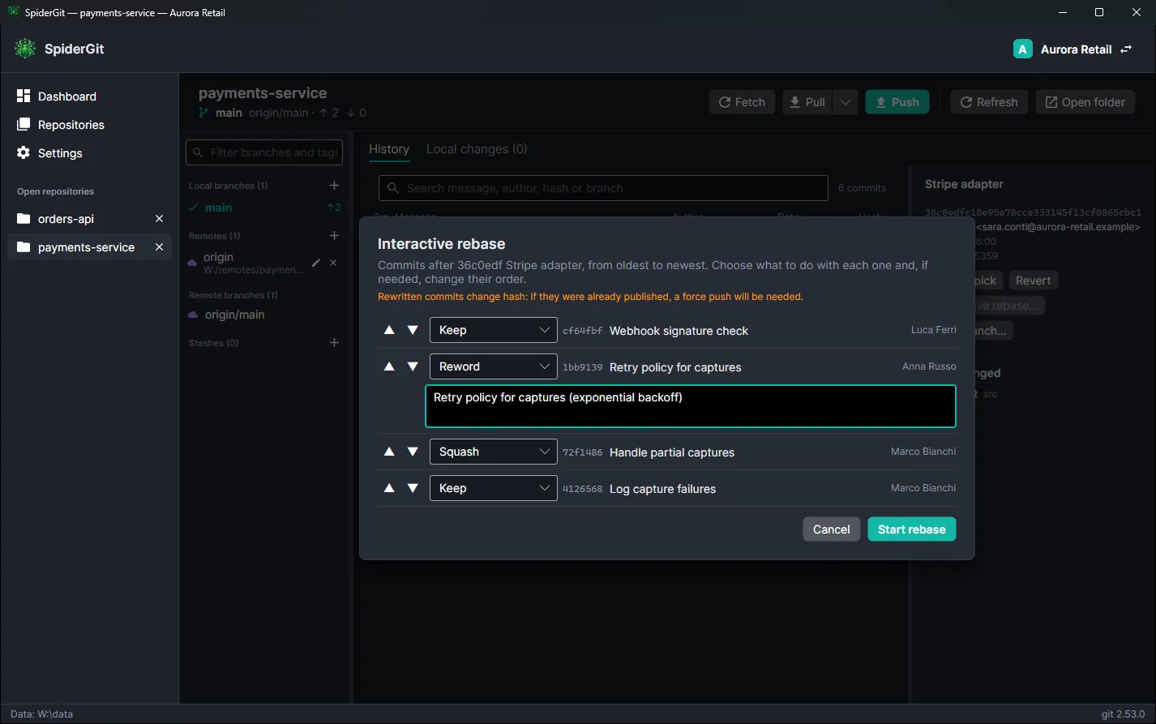Move Webhook signature check commit down
This screenshot has width=1156, height=724.
click(x=413, y=330)
